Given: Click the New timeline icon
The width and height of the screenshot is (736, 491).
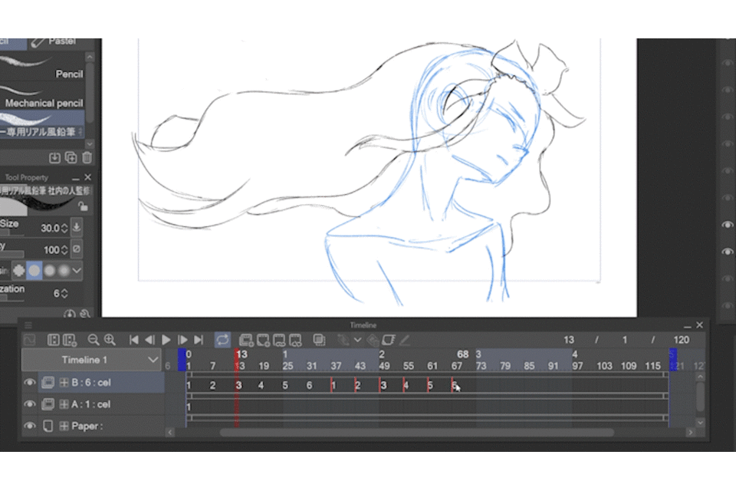Looking at the screenshot, I should (54, 340).
